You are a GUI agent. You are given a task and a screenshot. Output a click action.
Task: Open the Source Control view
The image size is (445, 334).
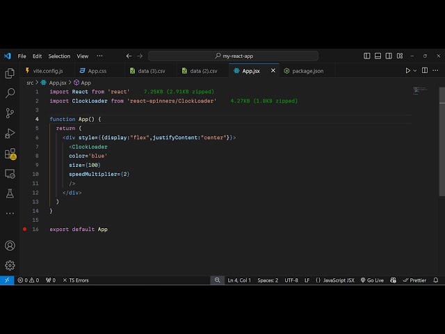click(x=10, y=113)
